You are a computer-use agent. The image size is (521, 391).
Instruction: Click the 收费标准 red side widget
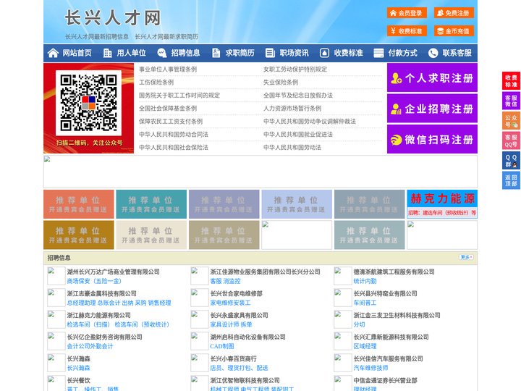click(511, 81)
